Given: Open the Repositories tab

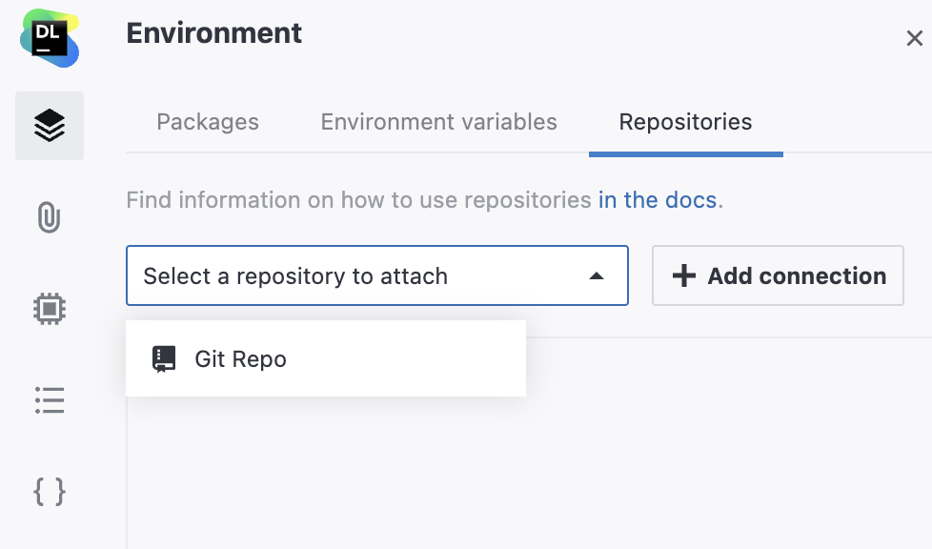Looking at the screenshot, I should tap(685, 122).
